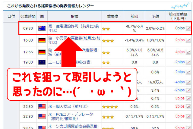This screenshot has width=193, height=129.
Task: Open 米・シカゴ購買部協会景気指数 link
Action: (73, 127)
